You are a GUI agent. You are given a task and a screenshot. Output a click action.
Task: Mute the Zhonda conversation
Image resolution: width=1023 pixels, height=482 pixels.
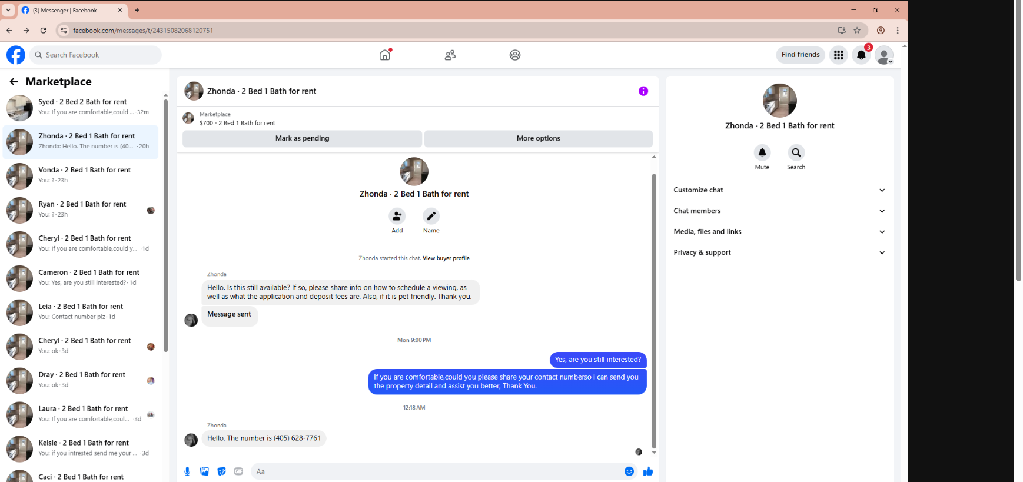[762, 152]
